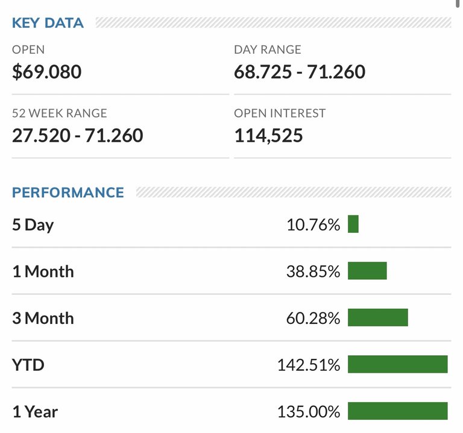This screenshot has height=433, width=463.
Task: Click the 27.520 - 71.260 value
Action: tap(78, 135)
